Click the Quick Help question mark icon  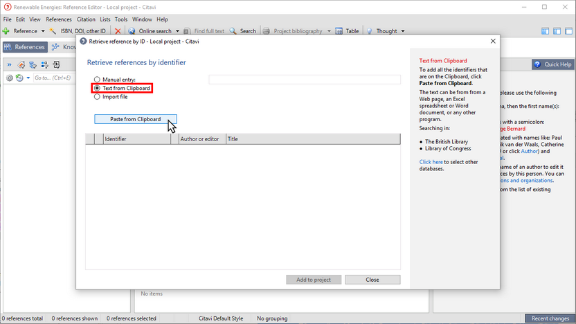(x=537, y=64)
